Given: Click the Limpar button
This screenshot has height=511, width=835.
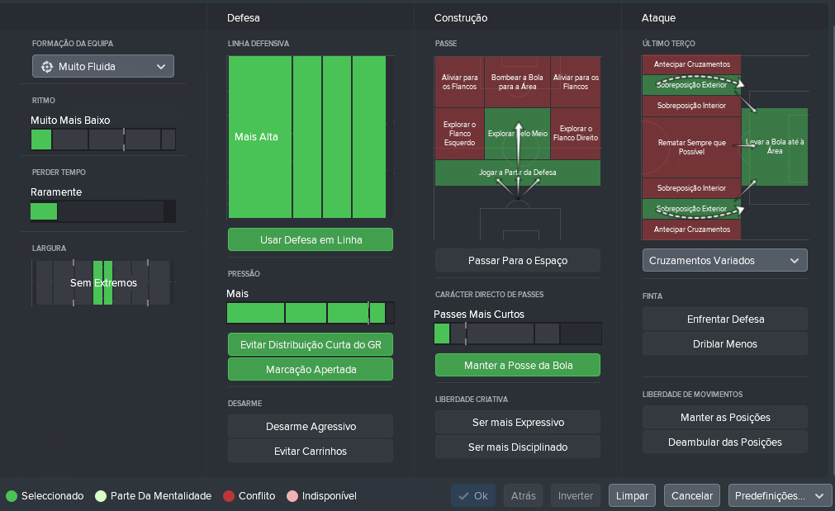Looking at the screenshot, I should 632,495.
